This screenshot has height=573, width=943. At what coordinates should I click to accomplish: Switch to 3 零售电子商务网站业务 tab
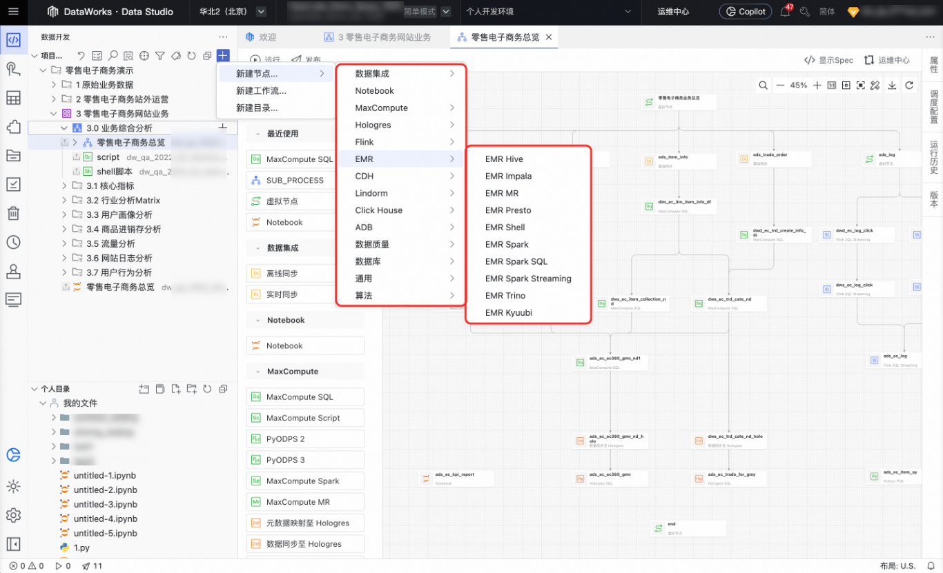378,37
